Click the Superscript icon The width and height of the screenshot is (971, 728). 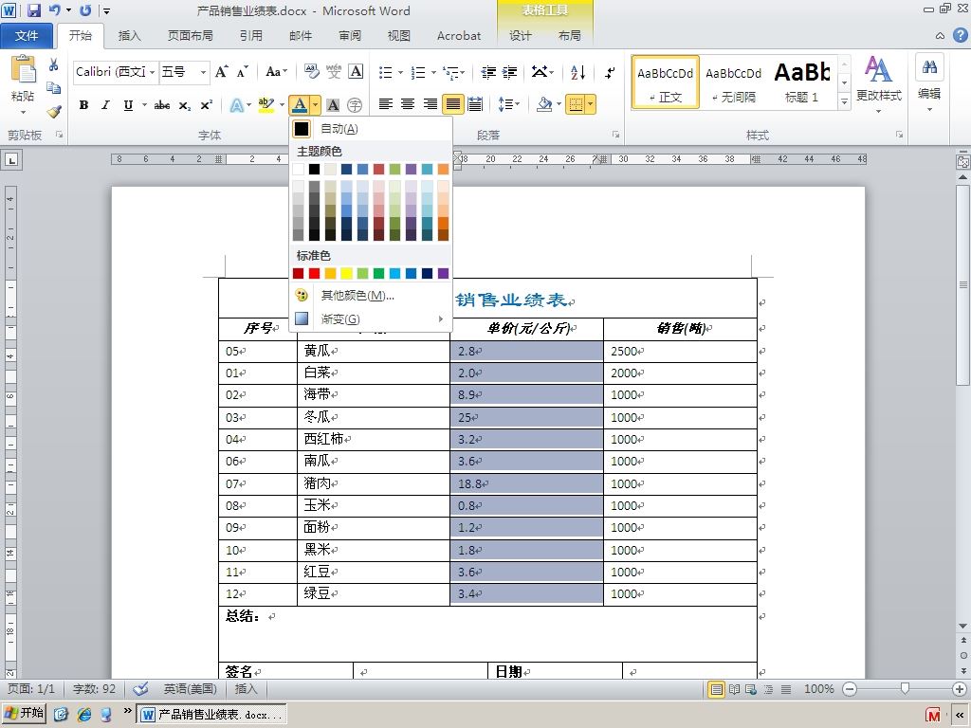click(206, 105)
